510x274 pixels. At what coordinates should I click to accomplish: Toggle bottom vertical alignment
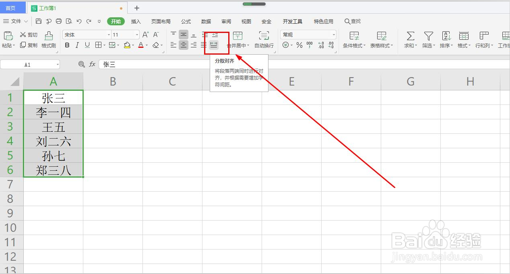(194, 35)
